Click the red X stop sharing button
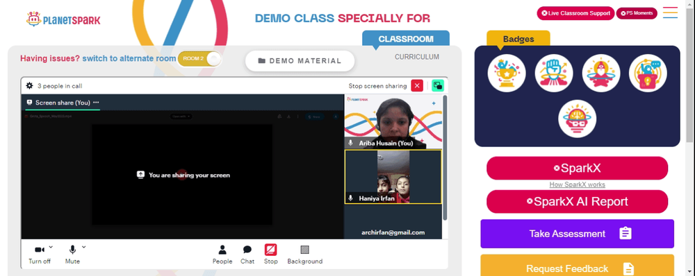This screenshot has width=695, height=276. [416, 85]
